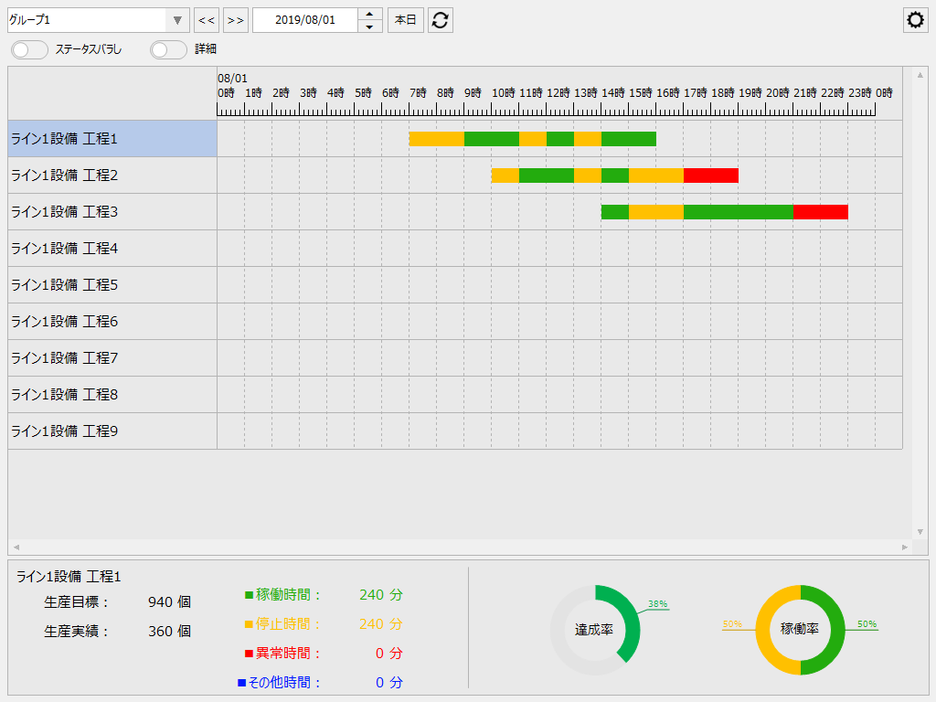This screenshot has height=702, width=936.
Task: Click the 達成率 donut chart
Action: (x=596, y=628)
